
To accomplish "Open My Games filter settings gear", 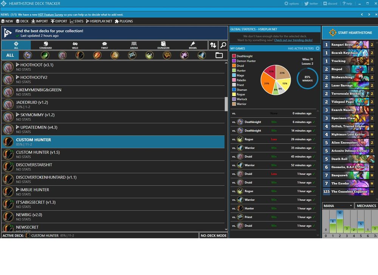I will click(x=318, y=48).
